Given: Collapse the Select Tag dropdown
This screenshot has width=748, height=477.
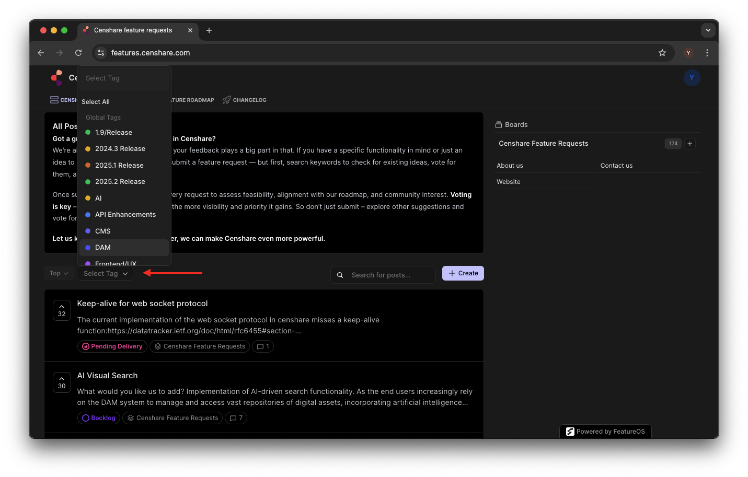Looking at the screenshot, I should click(105, 273).
